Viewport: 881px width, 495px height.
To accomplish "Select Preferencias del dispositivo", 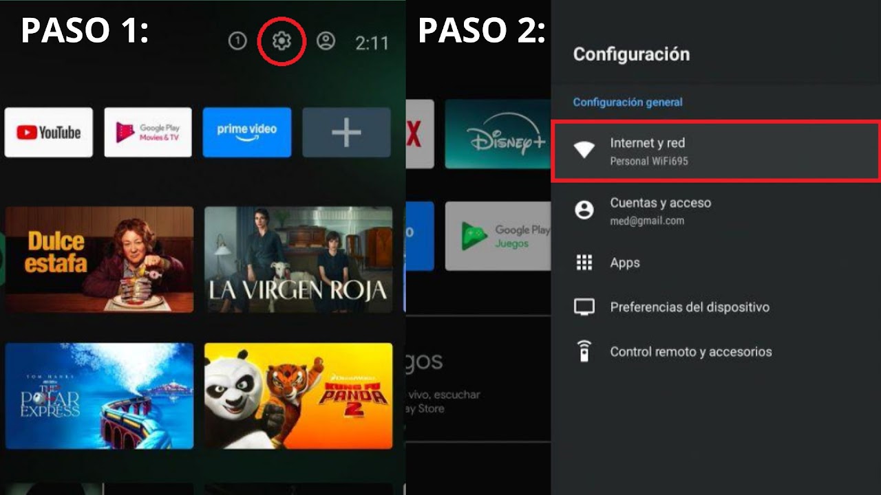I will tap(689, 307).
